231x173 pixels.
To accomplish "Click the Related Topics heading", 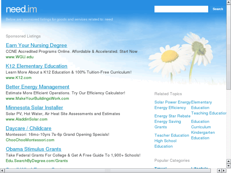I will (x=168, y=94).
